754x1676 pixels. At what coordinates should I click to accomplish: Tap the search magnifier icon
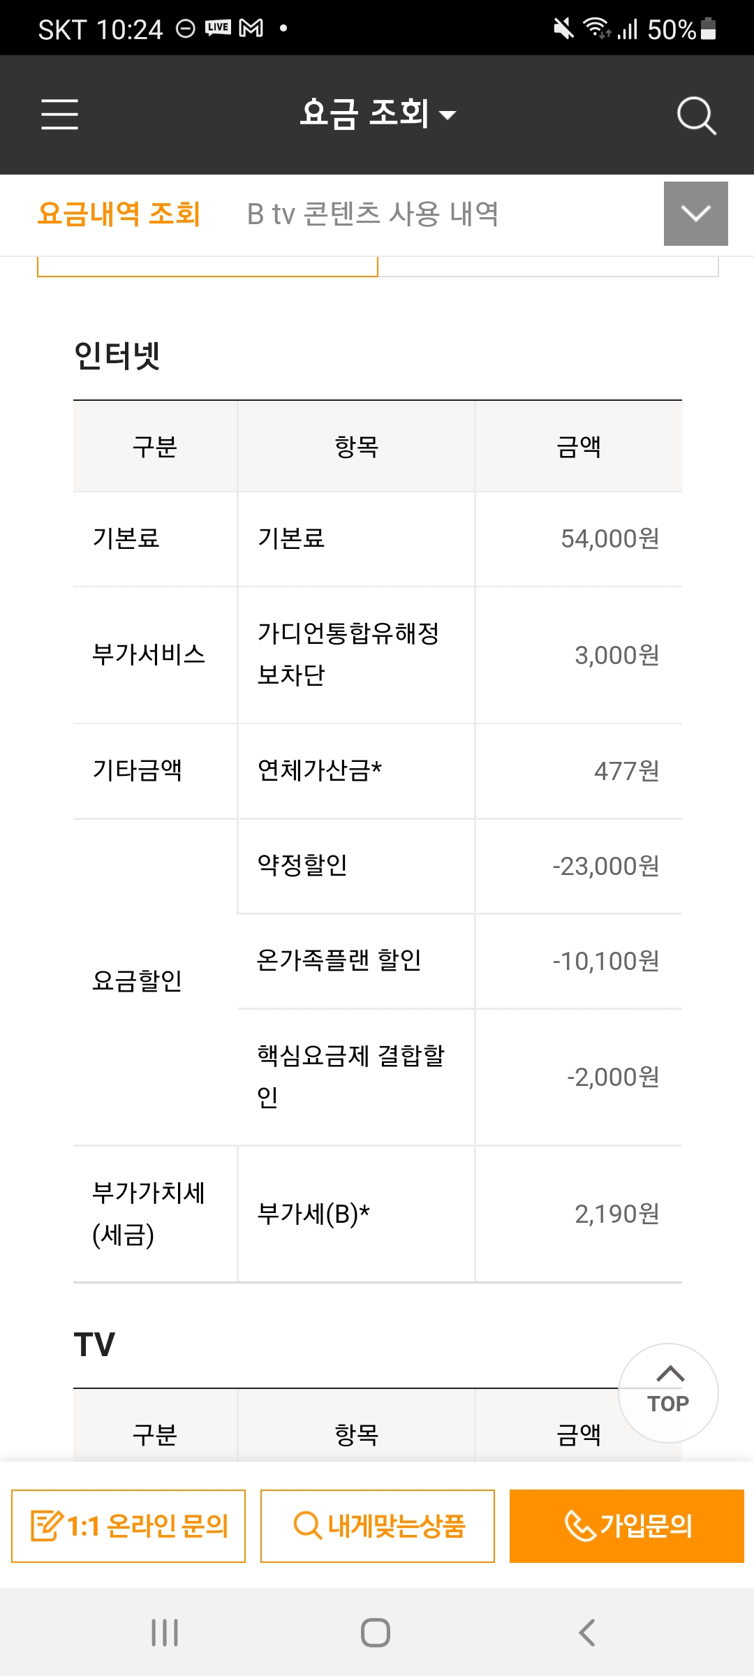696,115
